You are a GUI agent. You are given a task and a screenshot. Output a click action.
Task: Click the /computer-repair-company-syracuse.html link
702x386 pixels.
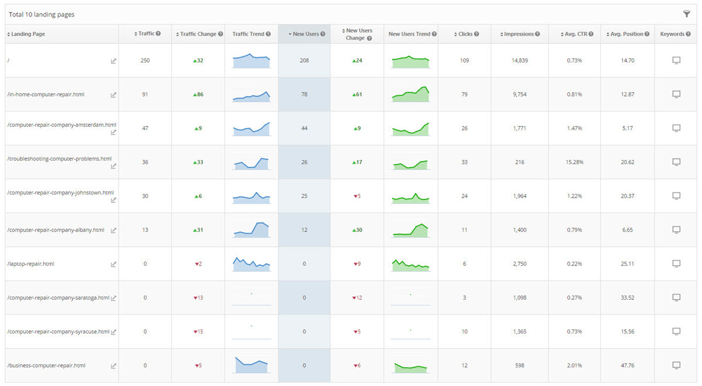coord(58,332)
